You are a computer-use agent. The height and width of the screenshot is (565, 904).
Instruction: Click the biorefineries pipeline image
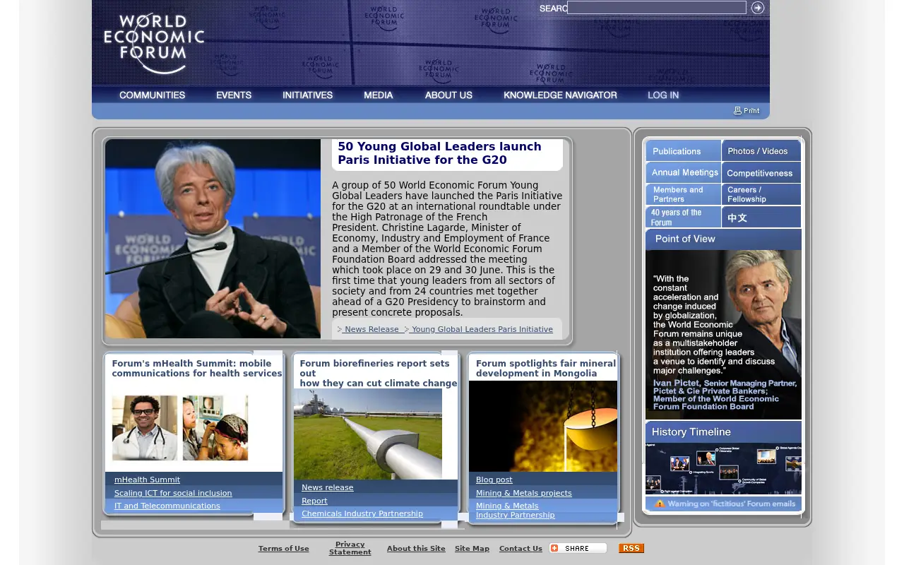[368, 434]
